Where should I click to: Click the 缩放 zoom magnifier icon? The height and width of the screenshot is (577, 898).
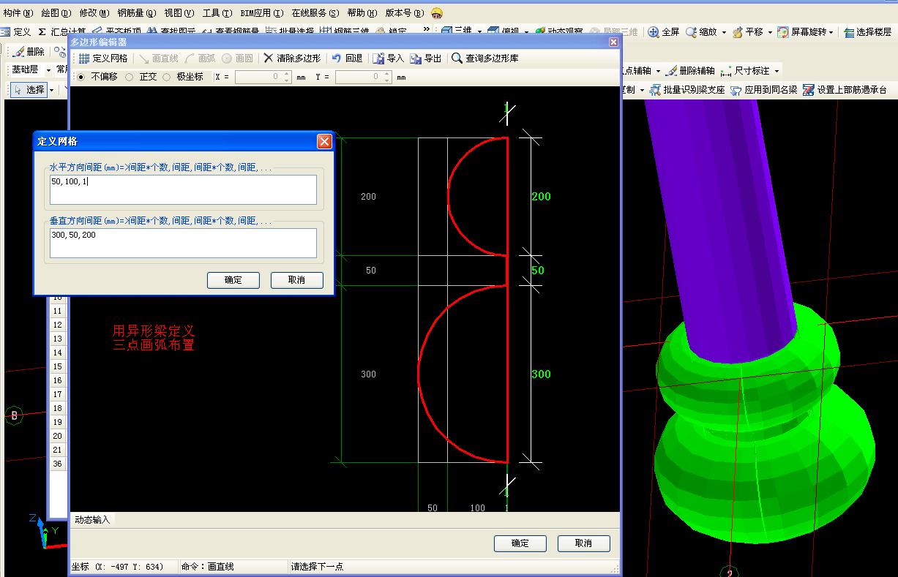click(691, 32)
